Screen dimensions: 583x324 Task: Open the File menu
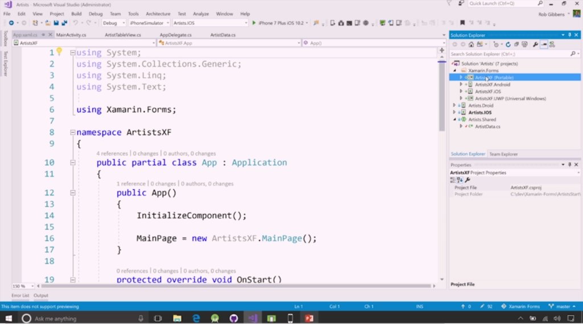[x=7, y=14]
